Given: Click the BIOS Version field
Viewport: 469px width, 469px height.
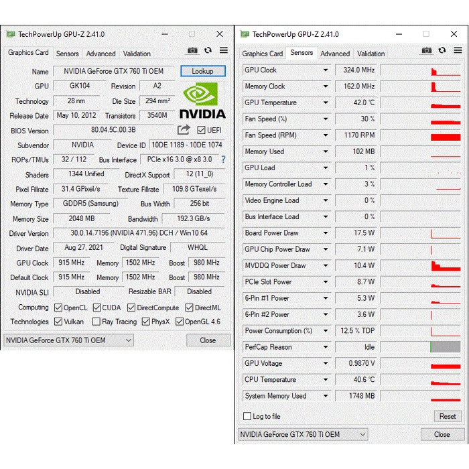Looking at the screenshot, I should 114,130.
